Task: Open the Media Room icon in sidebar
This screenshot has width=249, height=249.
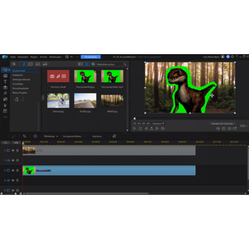Action: [5, 70]
